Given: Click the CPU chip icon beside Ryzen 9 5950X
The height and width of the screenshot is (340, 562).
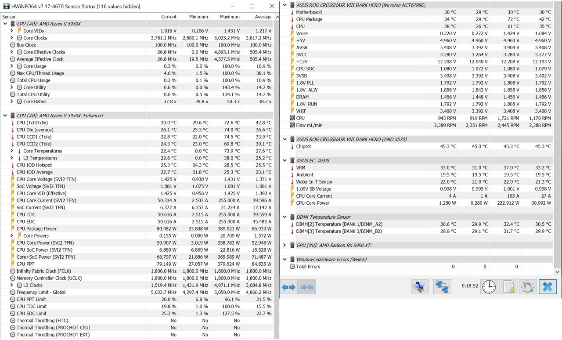Looking at the screenshot, I should [12, 24].
